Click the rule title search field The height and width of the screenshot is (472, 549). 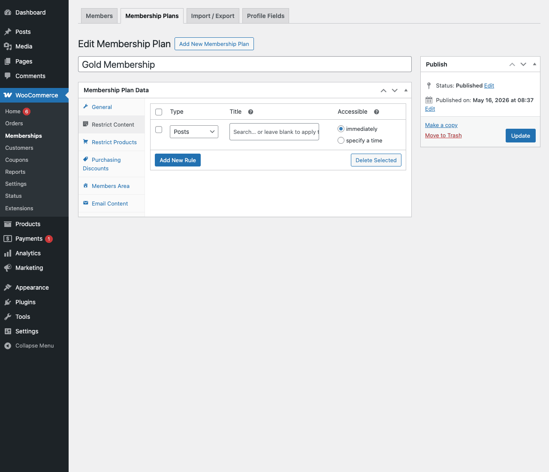pos(274,132)
